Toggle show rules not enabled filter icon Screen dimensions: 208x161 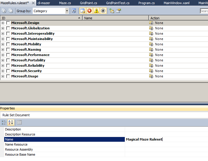coord(83,11)
